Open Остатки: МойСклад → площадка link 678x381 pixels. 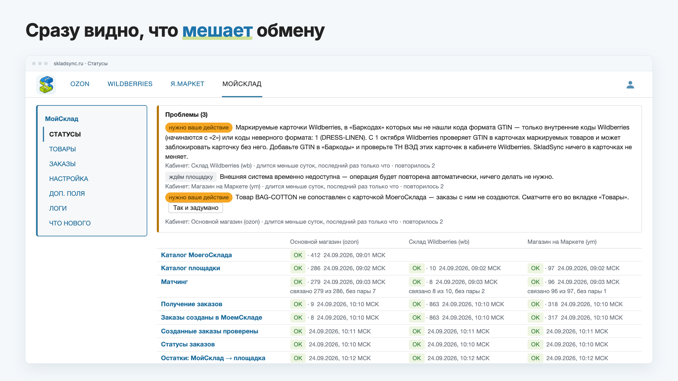[213, 358]
